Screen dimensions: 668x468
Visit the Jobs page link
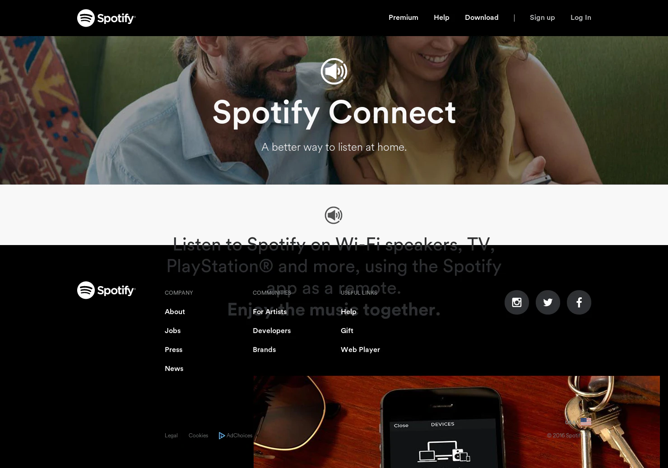tap(172, 331)
